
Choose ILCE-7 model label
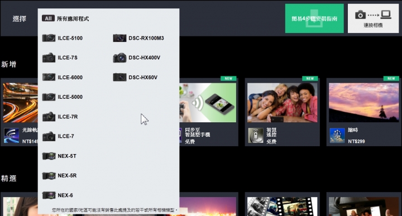click(x=66, y=136)
